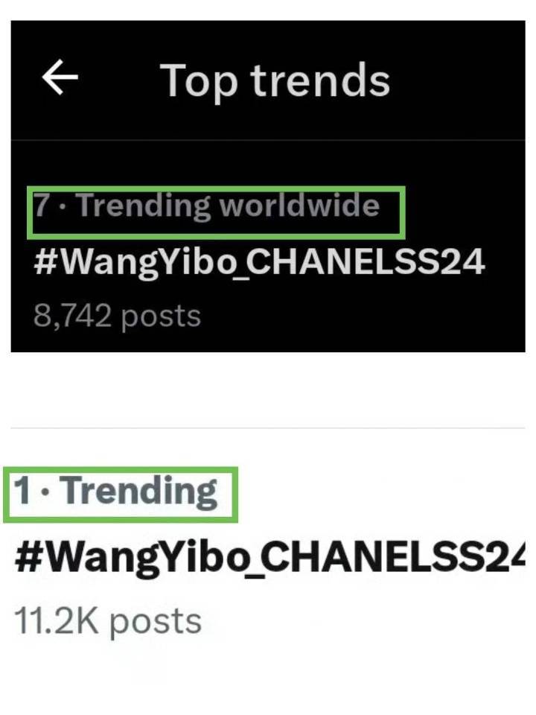This screenshot has height=715, width=536.
Task: Click the white gap between the two panels
Action: 268,390
